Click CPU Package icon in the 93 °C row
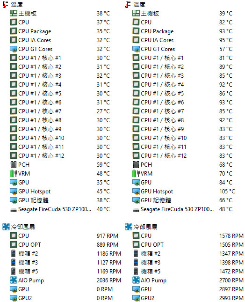Viewport: 245px width, 302px height. point(136,31)
